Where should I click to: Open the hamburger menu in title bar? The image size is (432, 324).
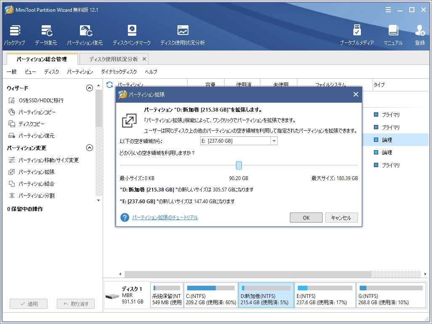click(x=388, y=10)
